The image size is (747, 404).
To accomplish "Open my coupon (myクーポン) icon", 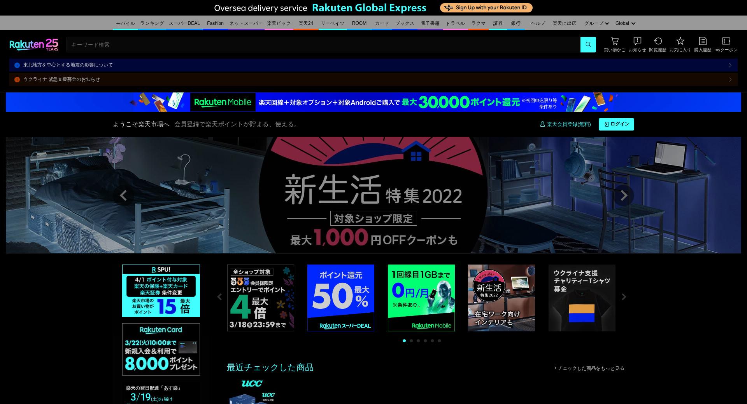I will tap(726, 44).
